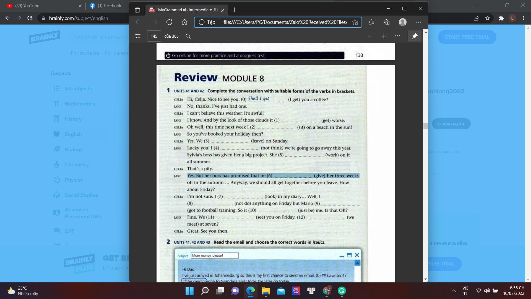The image size is (531, 299).
Task: Open the PDF table of contents icon
Action: pyautogui.click(x=137, y=36)
